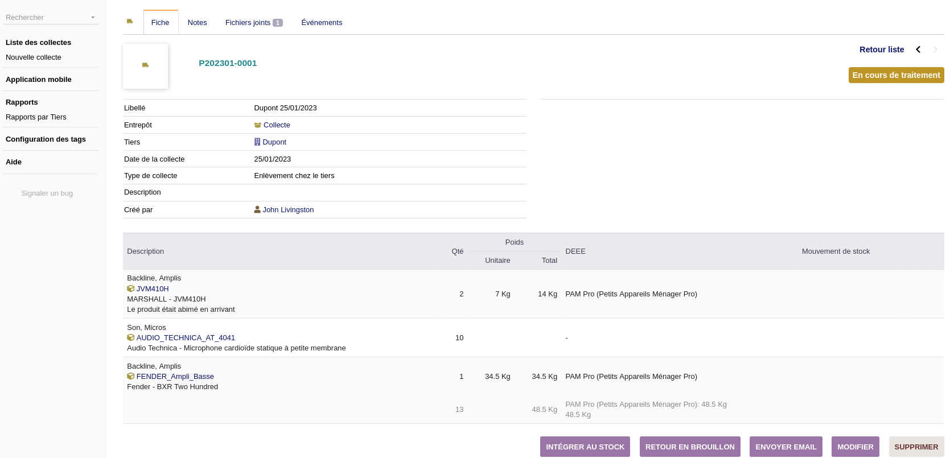Open Rapports par Tiers

36,117
